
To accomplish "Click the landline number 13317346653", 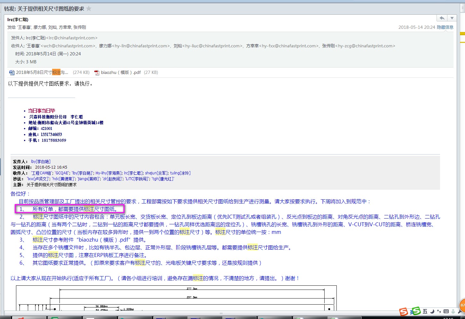I will click(x=51, y=134).
